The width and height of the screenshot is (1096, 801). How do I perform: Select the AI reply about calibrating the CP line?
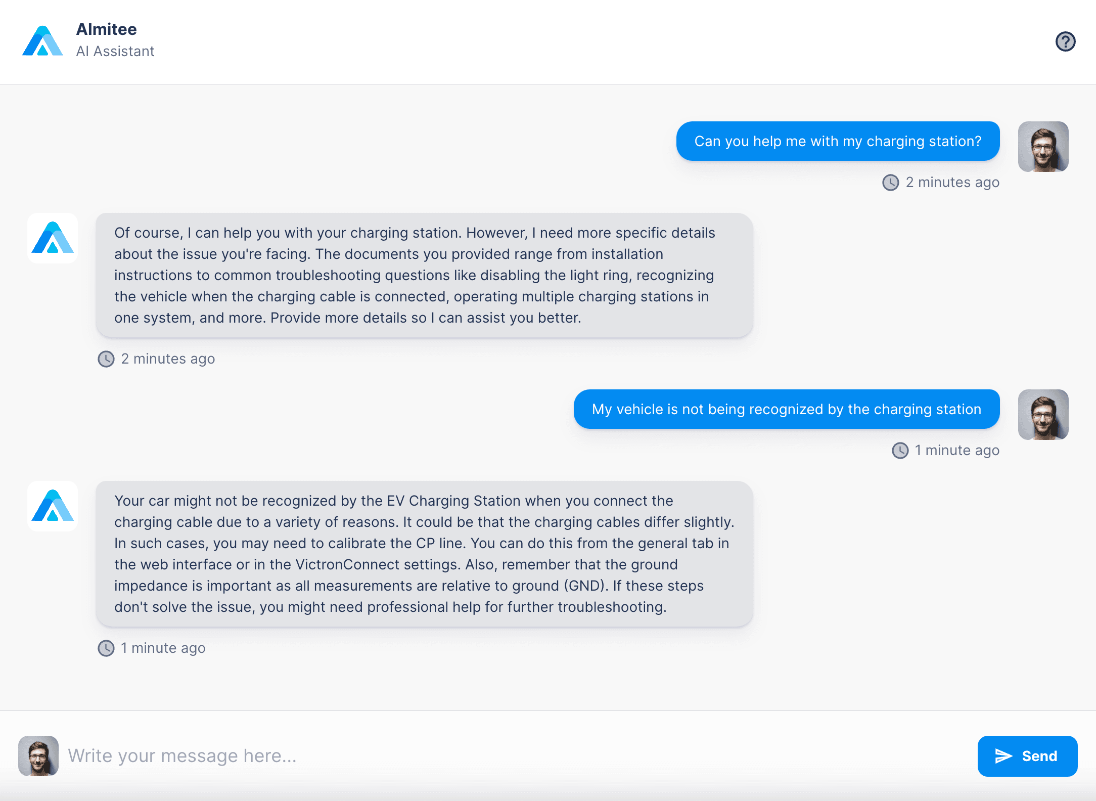[x=425, y=554]
